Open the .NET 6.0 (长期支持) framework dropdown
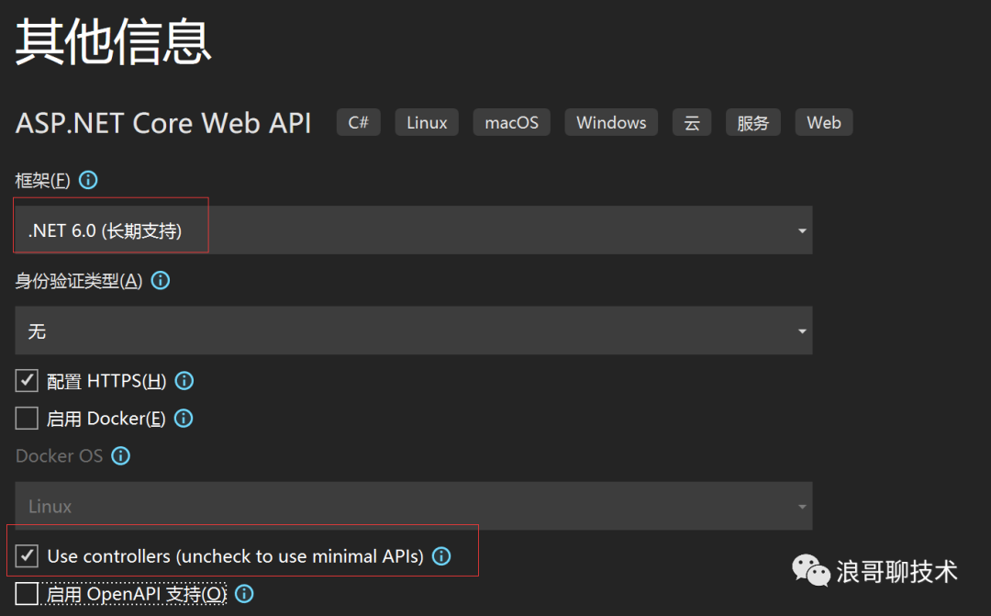Viewport: 991px width, 616px height. (413, 230)
